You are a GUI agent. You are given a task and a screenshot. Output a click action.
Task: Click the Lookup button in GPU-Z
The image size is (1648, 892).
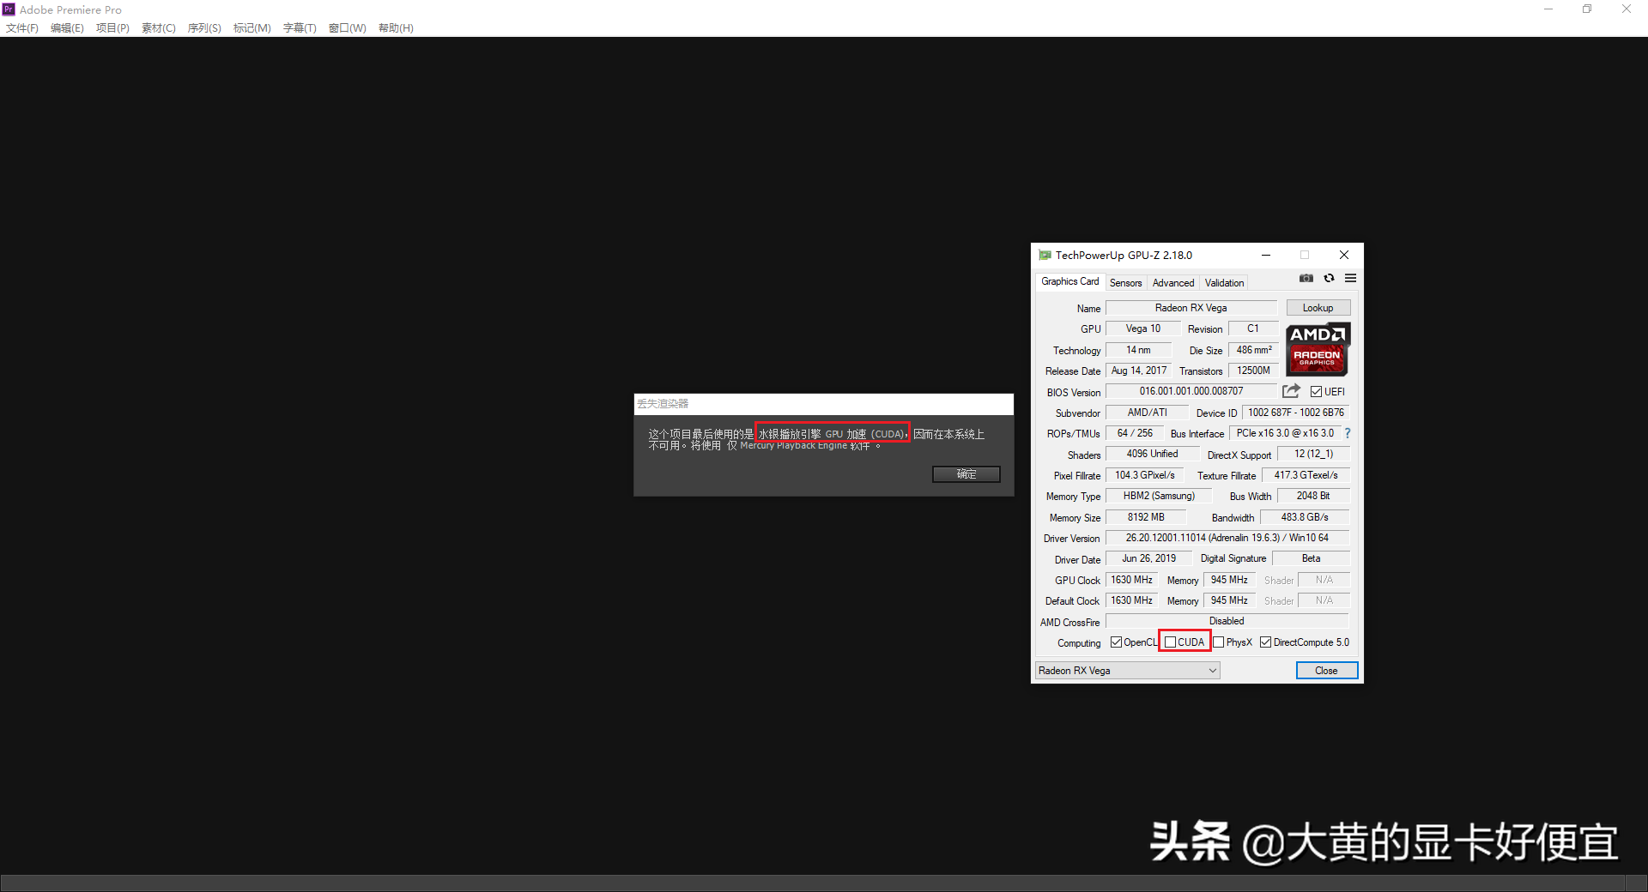pos(1318,308)
